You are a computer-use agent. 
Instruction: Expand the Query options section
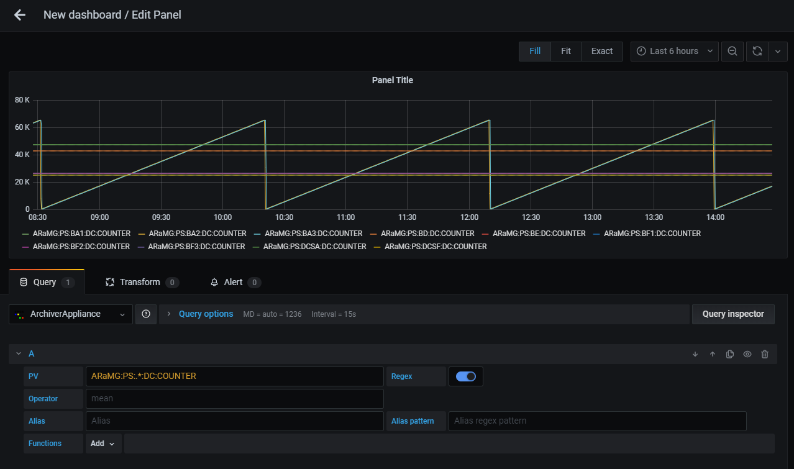click(x=206, y=314)
